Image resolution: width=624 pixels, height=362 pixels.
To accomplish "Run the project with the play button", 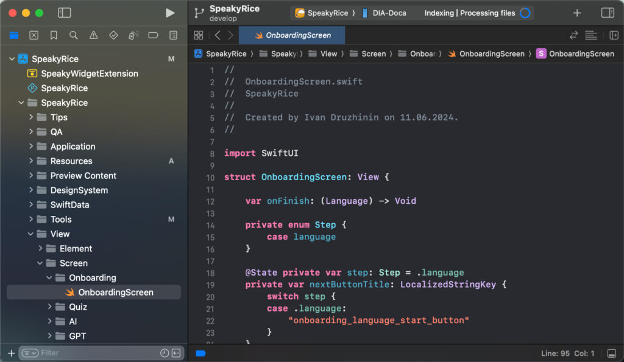I will 170,13.
